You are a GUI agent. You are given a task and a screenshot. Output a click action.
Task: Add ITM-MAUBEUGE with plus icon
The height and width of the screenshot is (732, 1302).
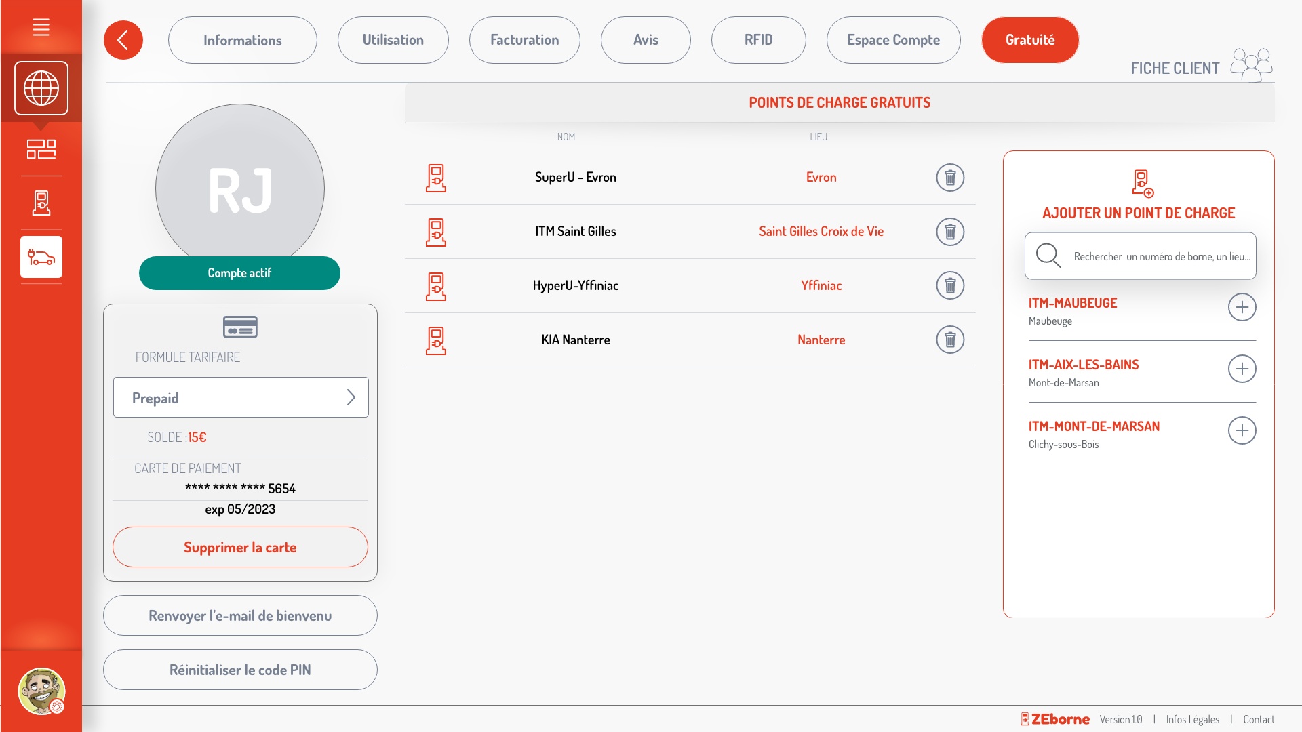[1242, 307]
